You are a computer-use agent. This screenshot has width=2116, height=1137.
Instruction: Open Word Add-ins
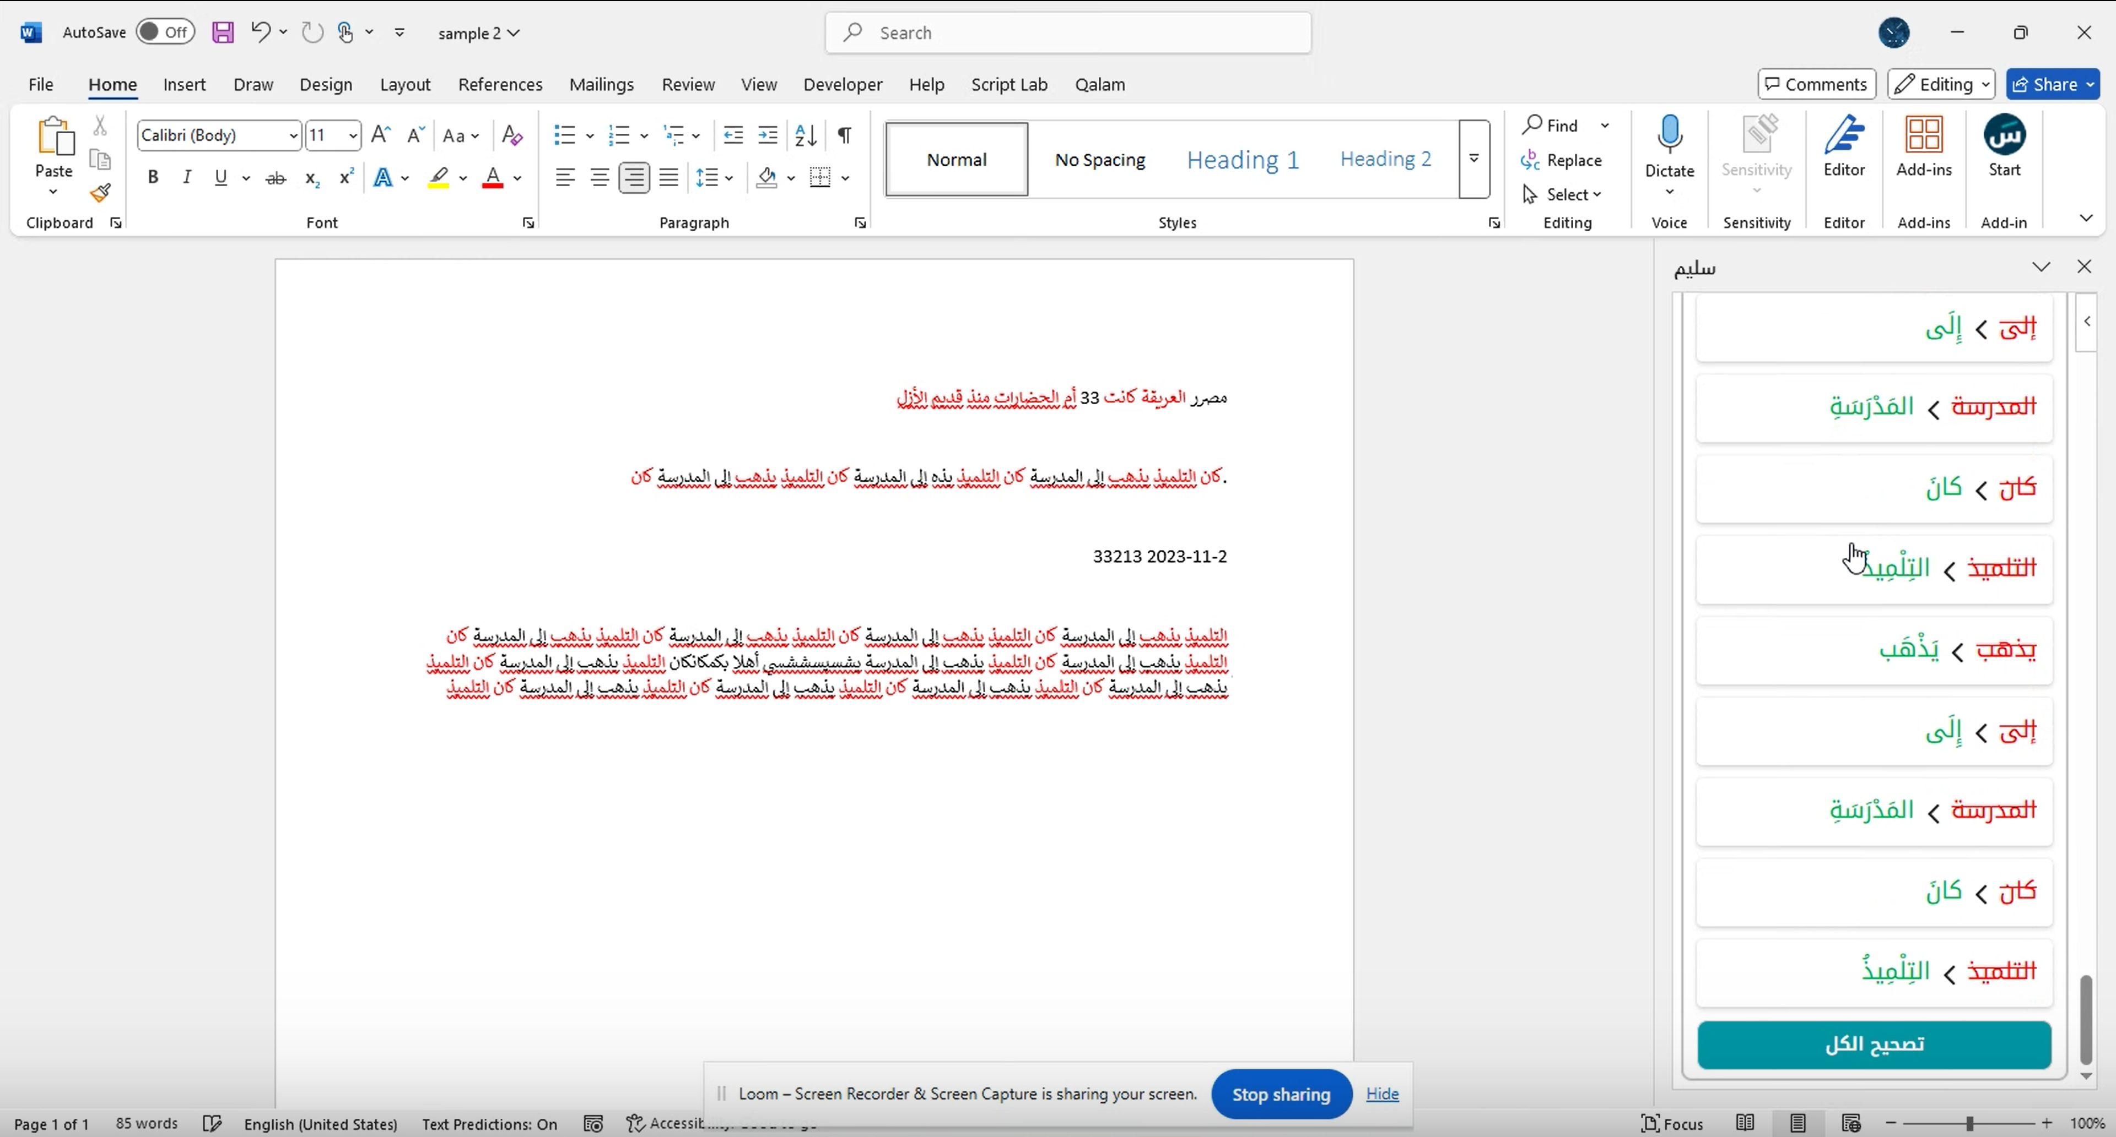[1924, 148]
